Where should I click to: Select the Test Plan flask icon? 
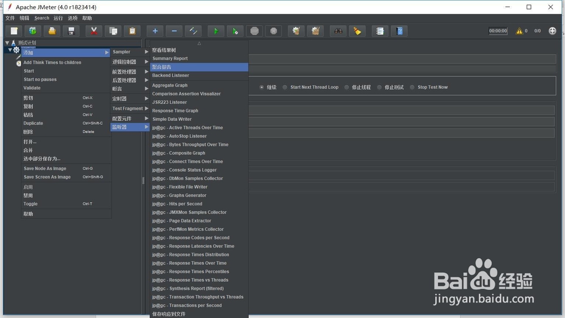pyautogui.click(x=14, y=43)
